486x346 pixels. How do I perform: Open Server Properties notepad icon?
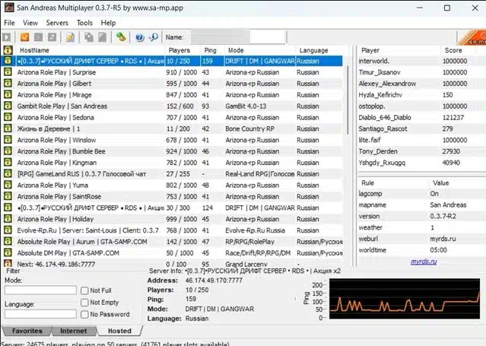tap(71, 37)
